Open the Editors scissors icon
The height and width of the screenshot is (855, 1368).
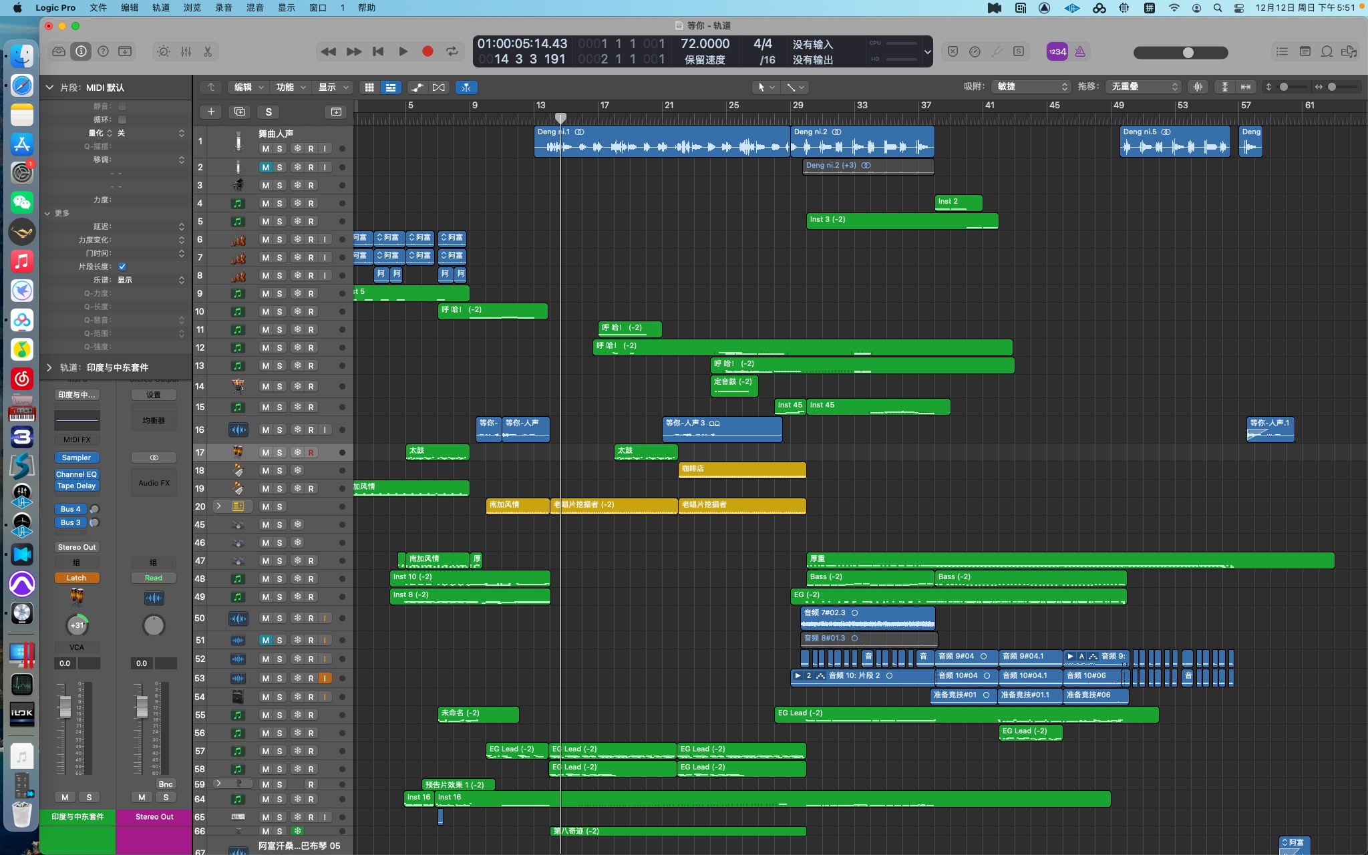pos(208,51)
